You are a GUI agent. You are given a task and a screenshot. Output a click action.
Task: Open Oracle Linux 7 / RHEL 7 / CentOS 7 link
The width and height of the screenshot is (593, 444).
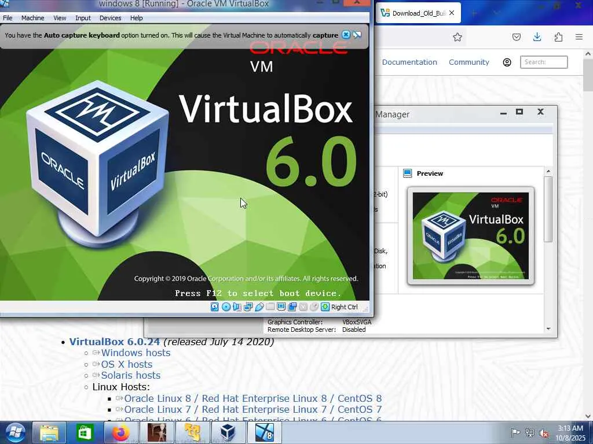tap(252, 409)
